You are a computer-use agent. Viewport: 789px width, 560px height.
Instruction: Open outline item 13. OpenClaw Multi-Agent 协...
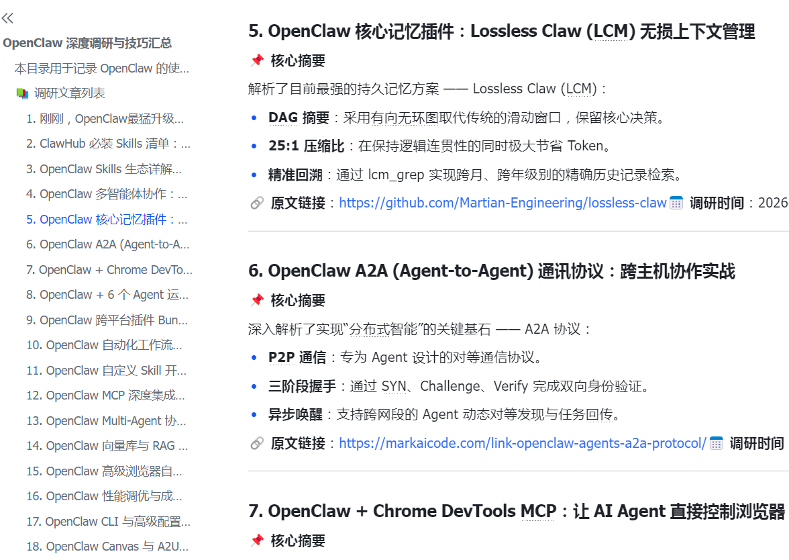coord(106,420)
